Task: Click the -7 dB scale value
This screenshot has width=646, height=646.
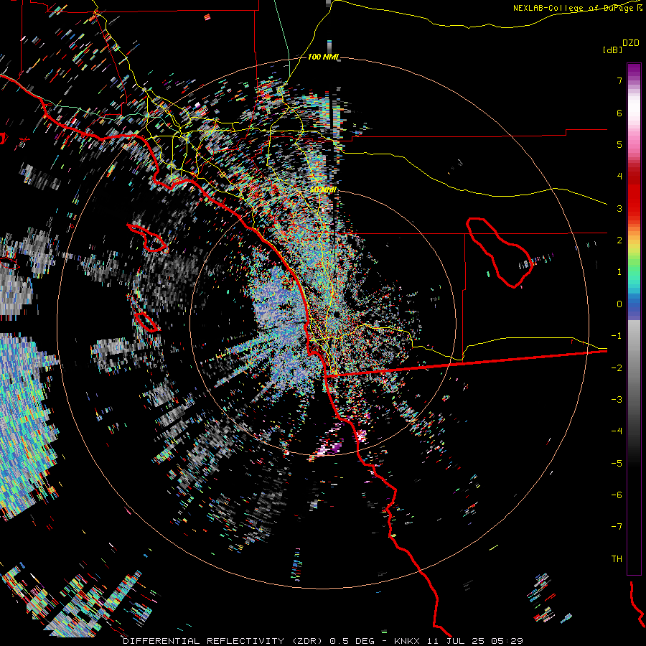Action: pyautogui.click(x=617, y=527)
